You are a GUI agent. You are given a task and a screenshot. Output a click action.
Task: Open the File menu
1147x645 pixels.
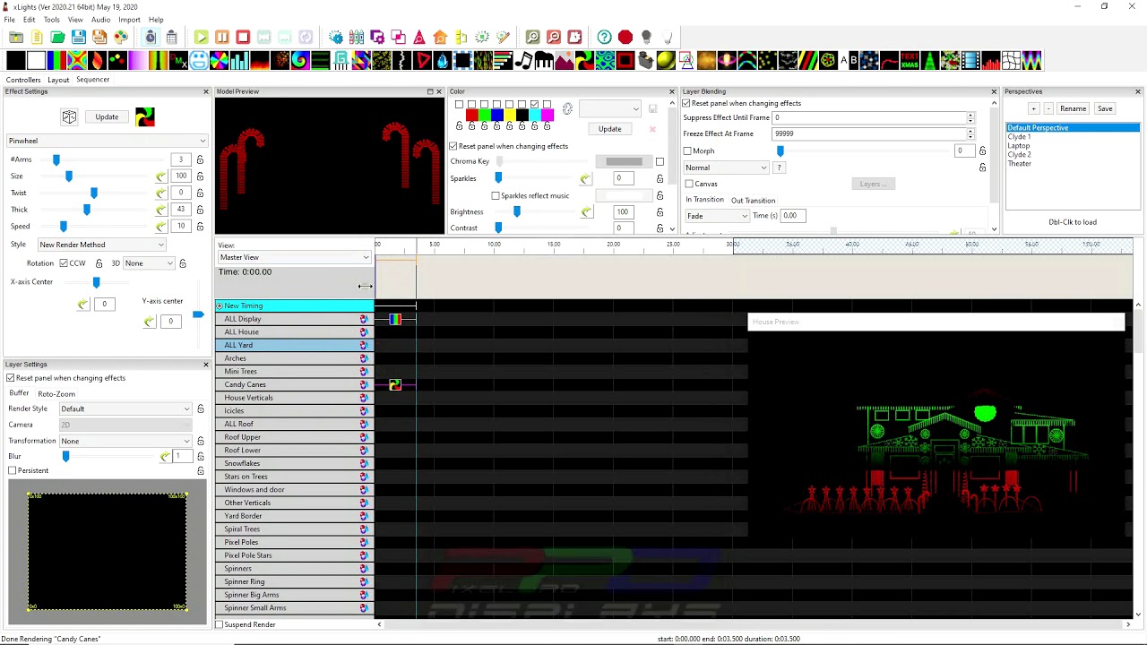tap(9, 20)
